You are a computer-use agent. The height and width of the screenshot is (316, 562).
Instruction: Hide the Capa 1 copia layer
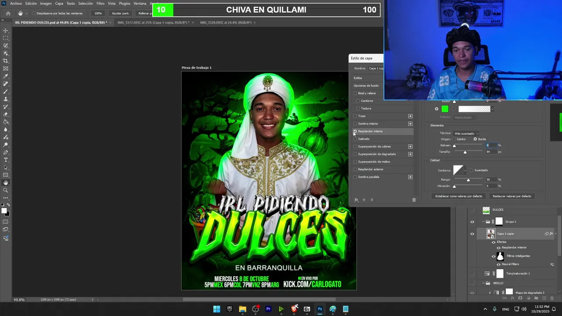(472, 234)
